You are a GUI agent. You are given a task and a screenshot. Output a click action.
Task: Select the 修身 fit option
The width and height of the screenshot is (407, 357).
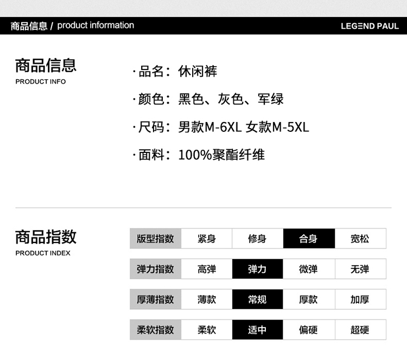(257, 239)
